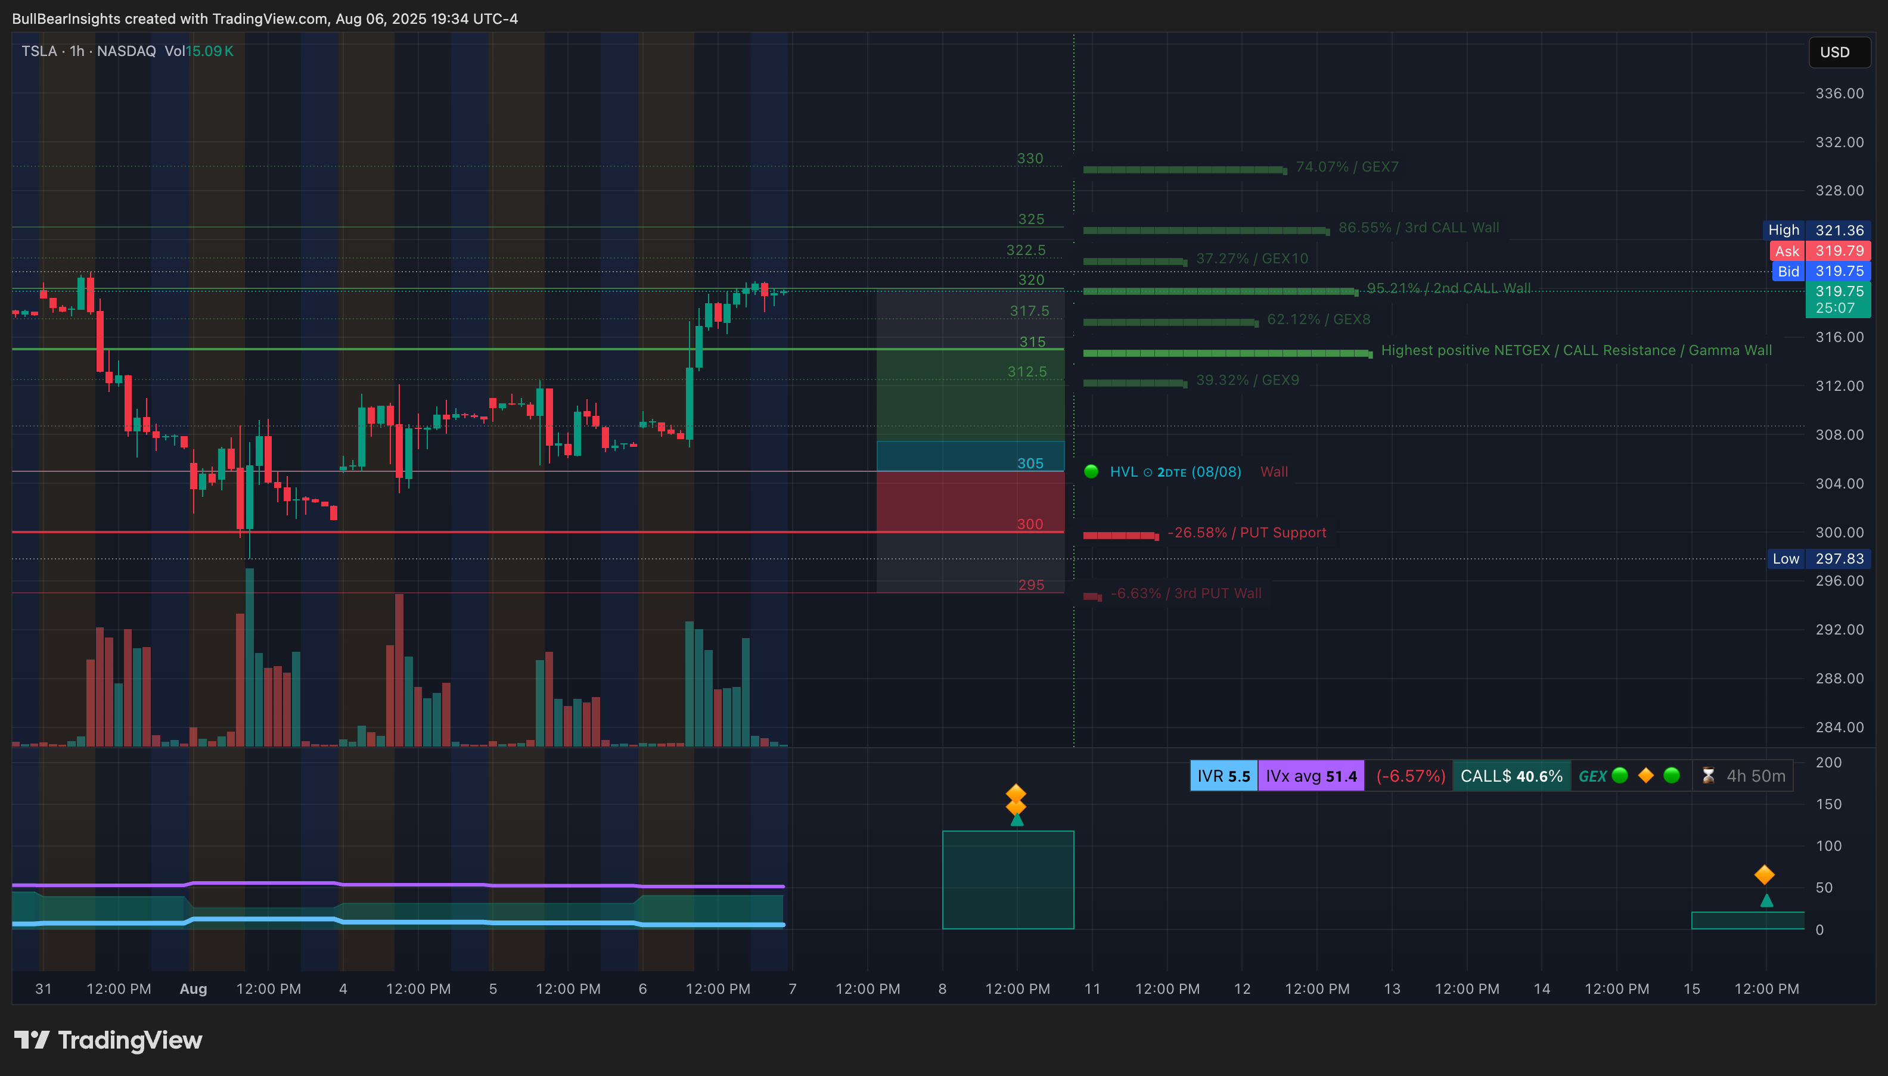Click the 37.27% / GEX10 label

point(1252,259)
